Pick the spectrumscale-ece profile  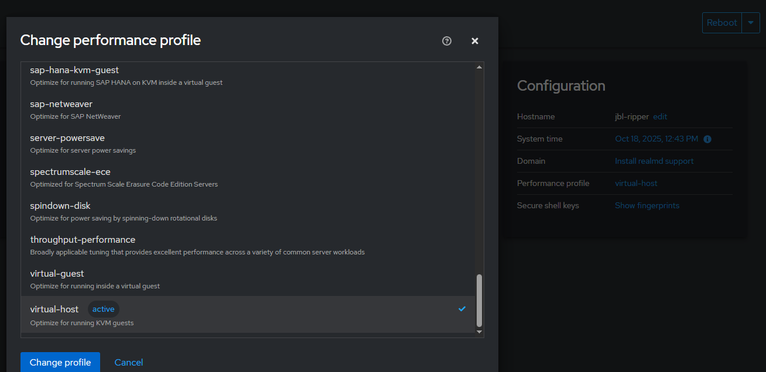coord(70,177)
